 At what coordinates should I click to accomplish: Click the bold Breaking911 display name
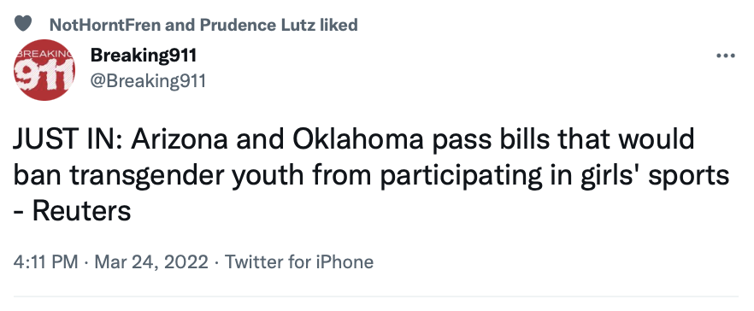coord(144,56)
